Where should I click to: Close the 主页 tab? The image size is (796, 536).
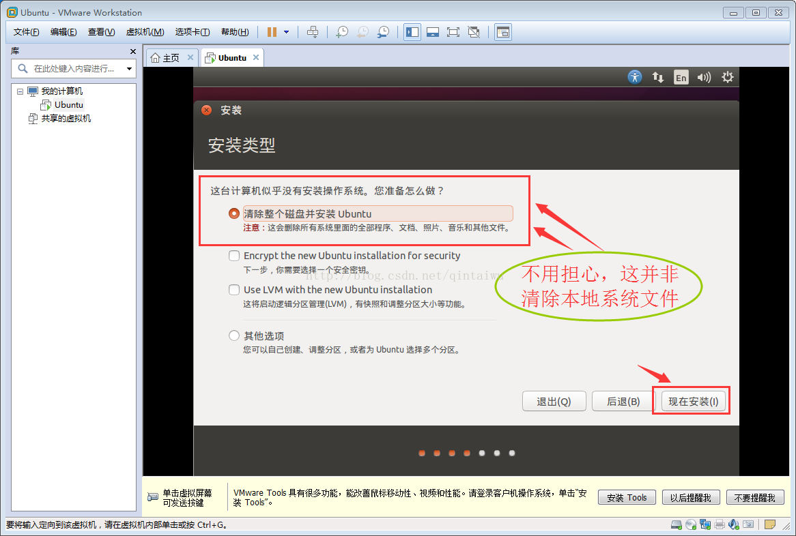190,57
